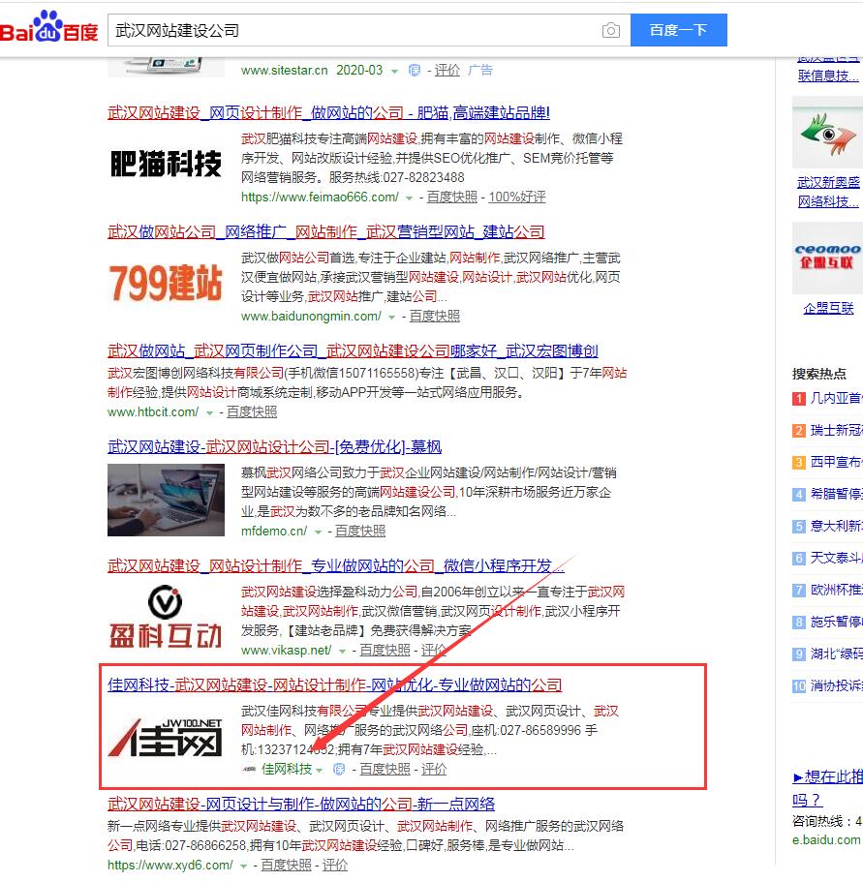This screenshot has width=863, height=882.
Task: Click the Baidu logo
Action: (x=49, y=27)
